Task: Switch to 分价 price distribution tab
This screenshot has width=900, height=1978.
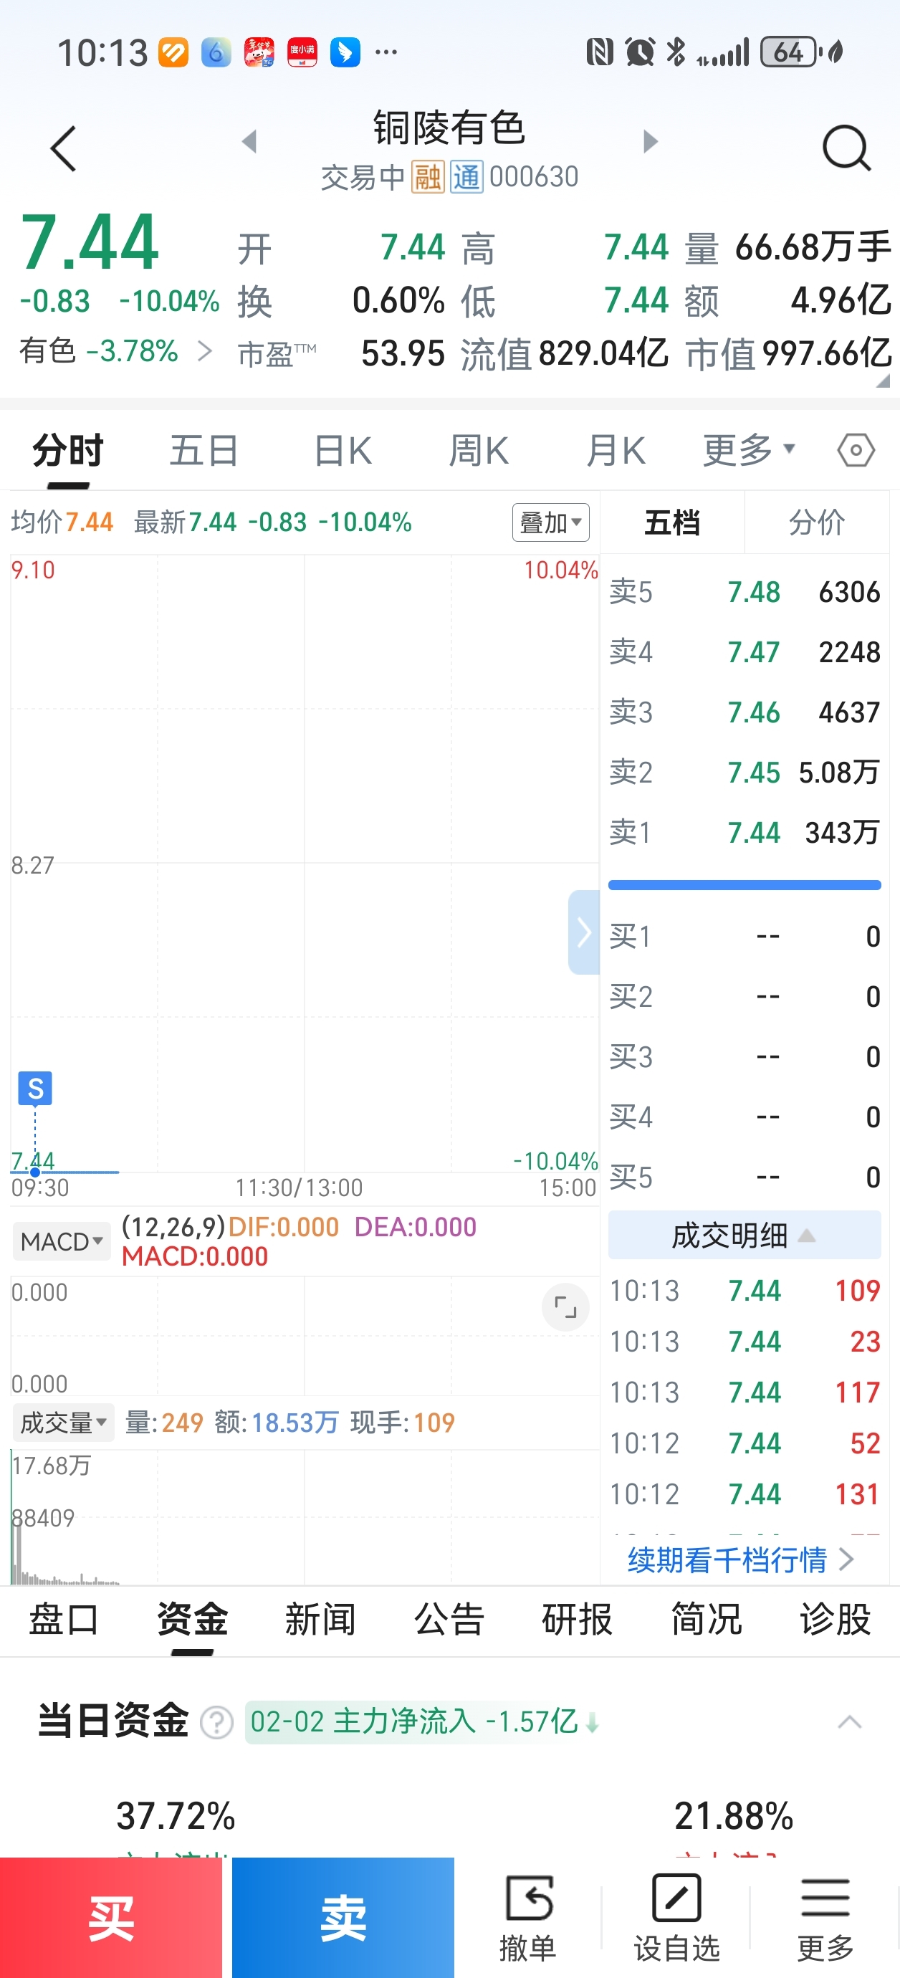Action: [817, 523]
